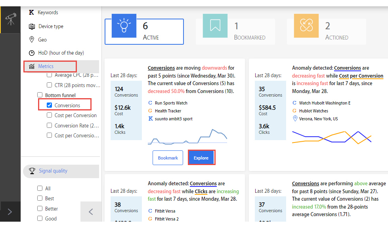Click the Geo location pin icon
The width and height of the screenshot is (388, 228).
click(32, 40)
